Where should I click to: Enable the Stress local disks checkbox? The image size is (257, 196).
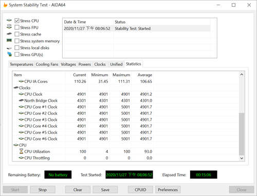point(17,48)
